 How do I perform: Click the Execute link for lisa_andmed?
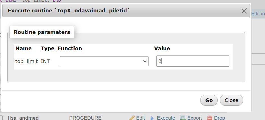[166, 118]
